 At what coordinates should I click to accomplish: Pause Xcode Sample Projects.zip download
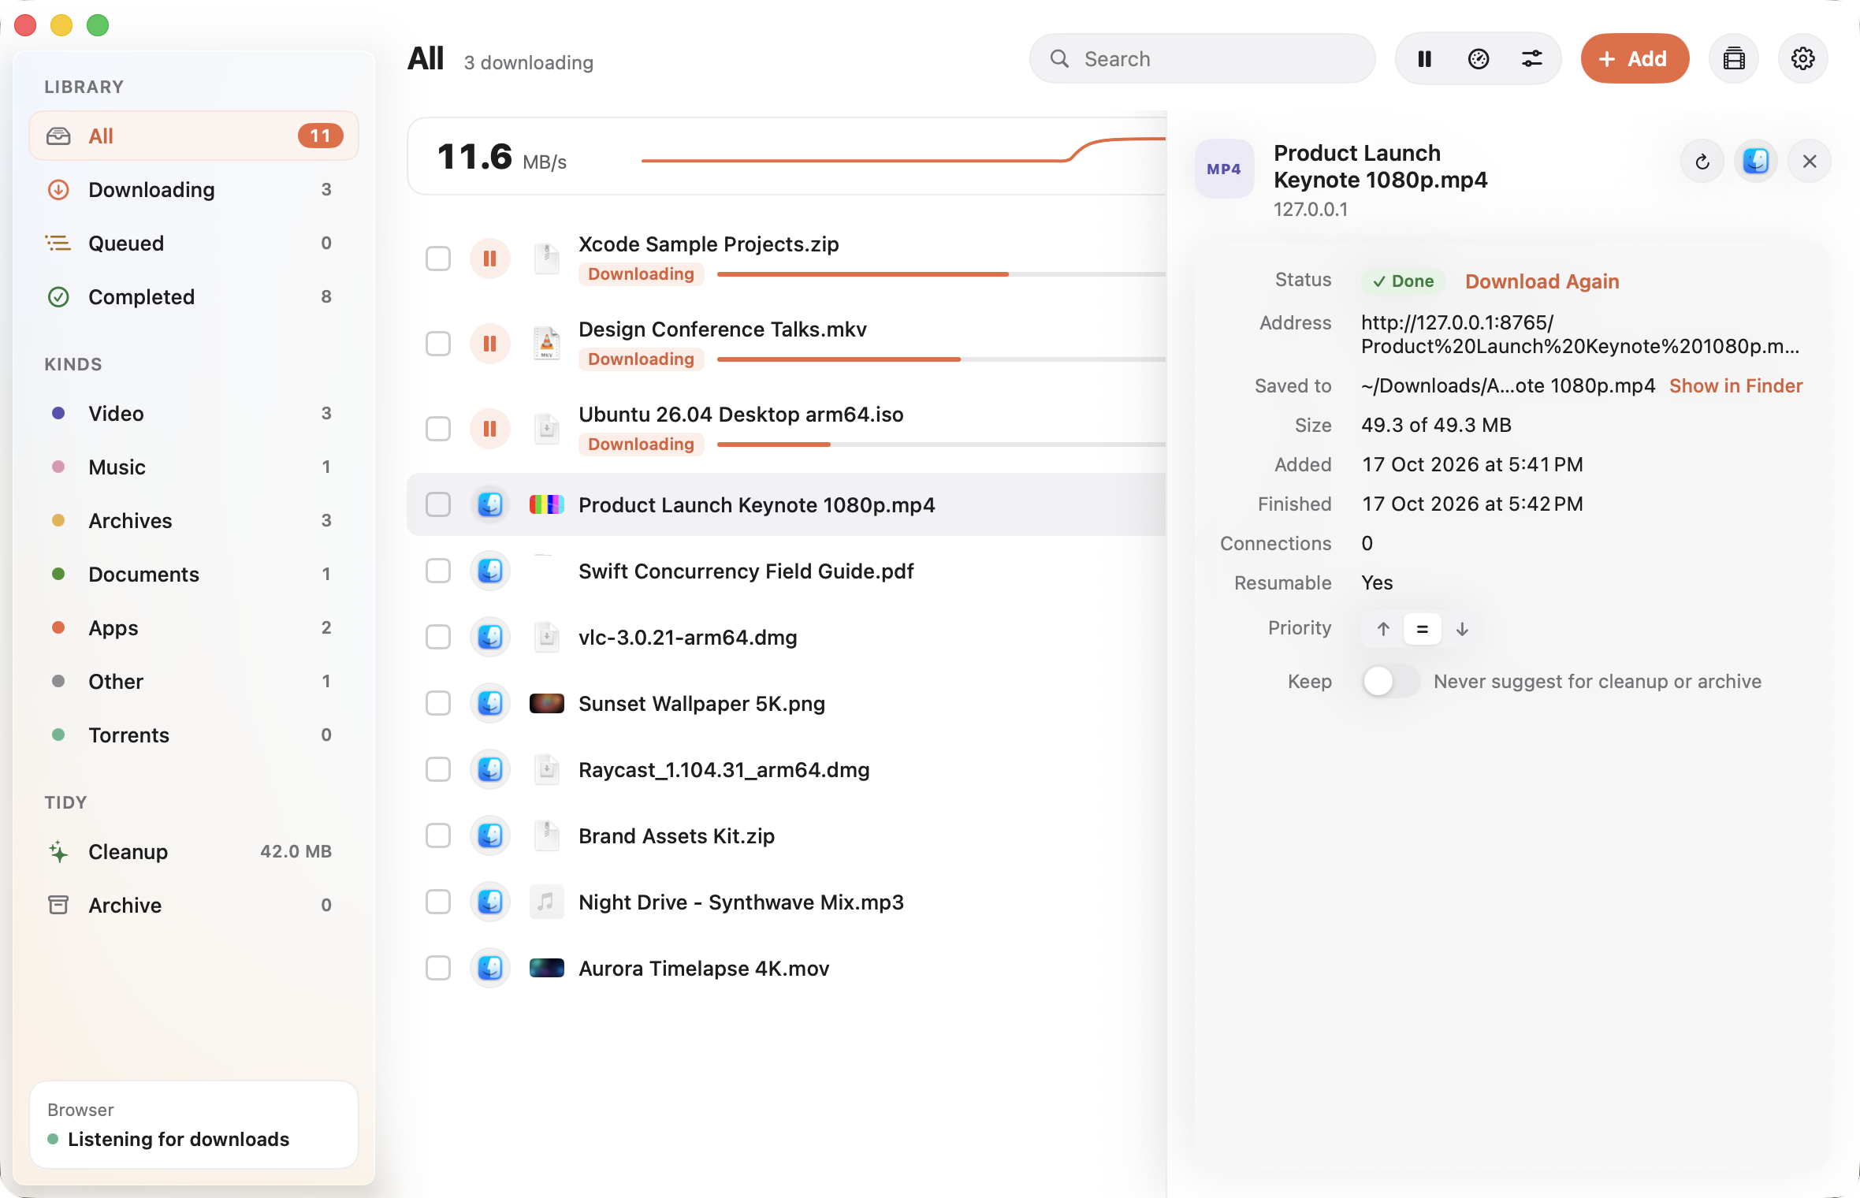click(489, 259)
